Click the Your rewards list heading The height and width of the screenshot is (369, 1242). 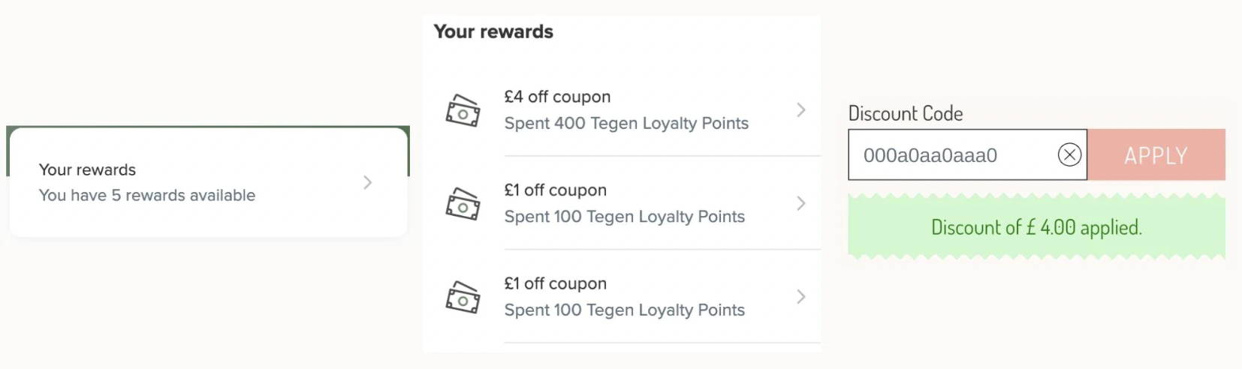pos(493,31)
